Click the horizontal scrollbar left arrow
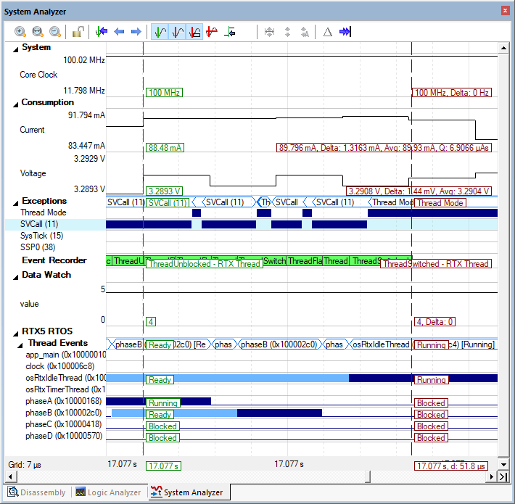 [x=9, y=476]
